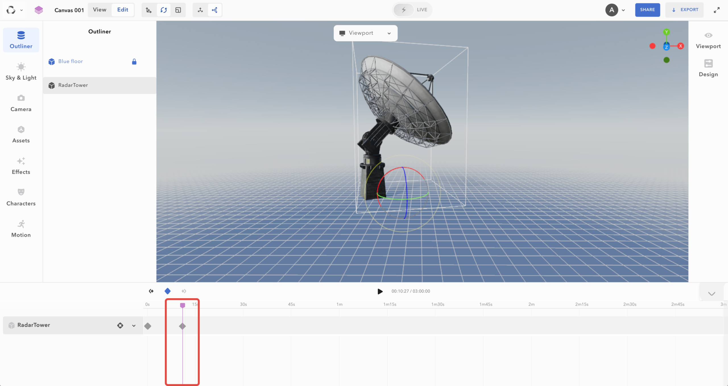Open the Effects panel

tap(21, 166)
